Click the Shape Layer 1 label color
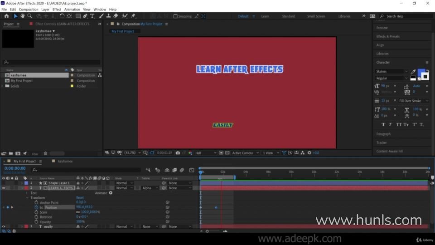The image size is (435, 245). pyautogui.click(x=26, y=183)
